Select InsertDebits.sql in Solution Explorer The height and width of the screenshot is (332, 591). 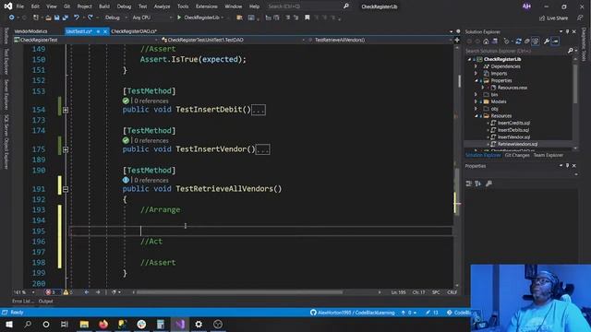pos(513,130)
